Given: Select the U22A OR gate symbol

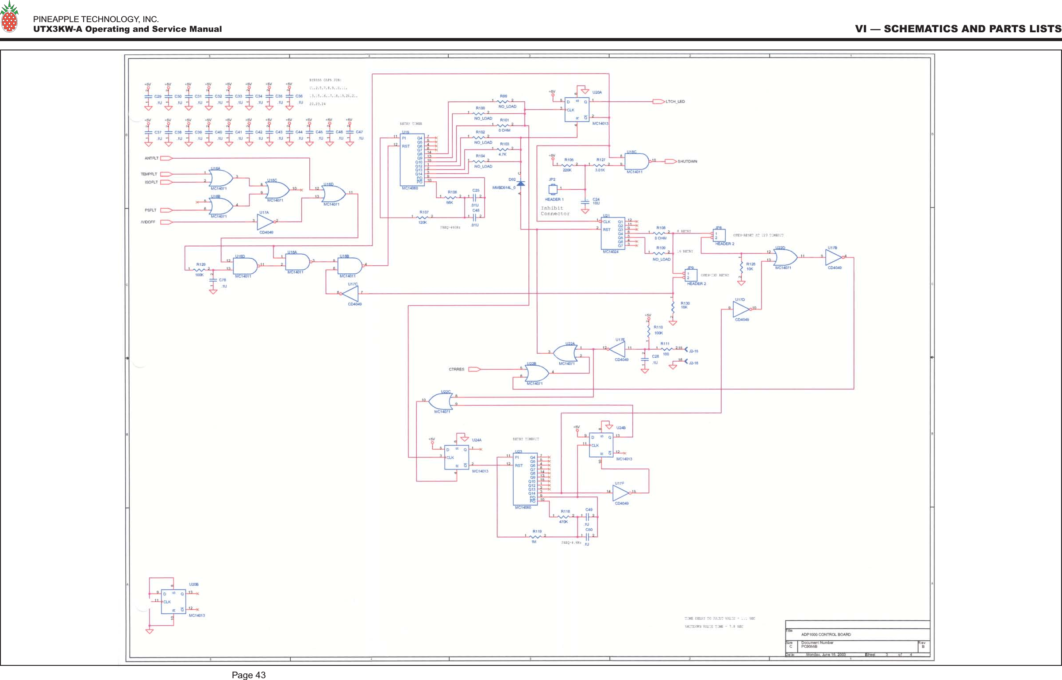Looking at the screenshot, I should pos(565,354).
